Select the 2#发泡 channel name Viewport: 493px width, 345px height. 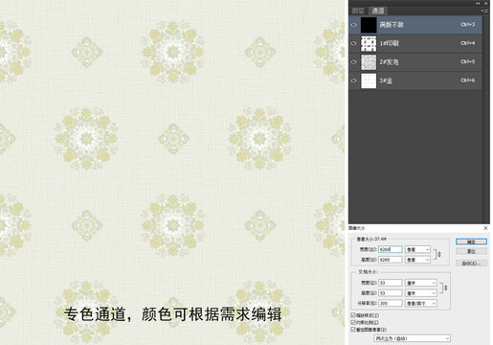tap(389, 61)
